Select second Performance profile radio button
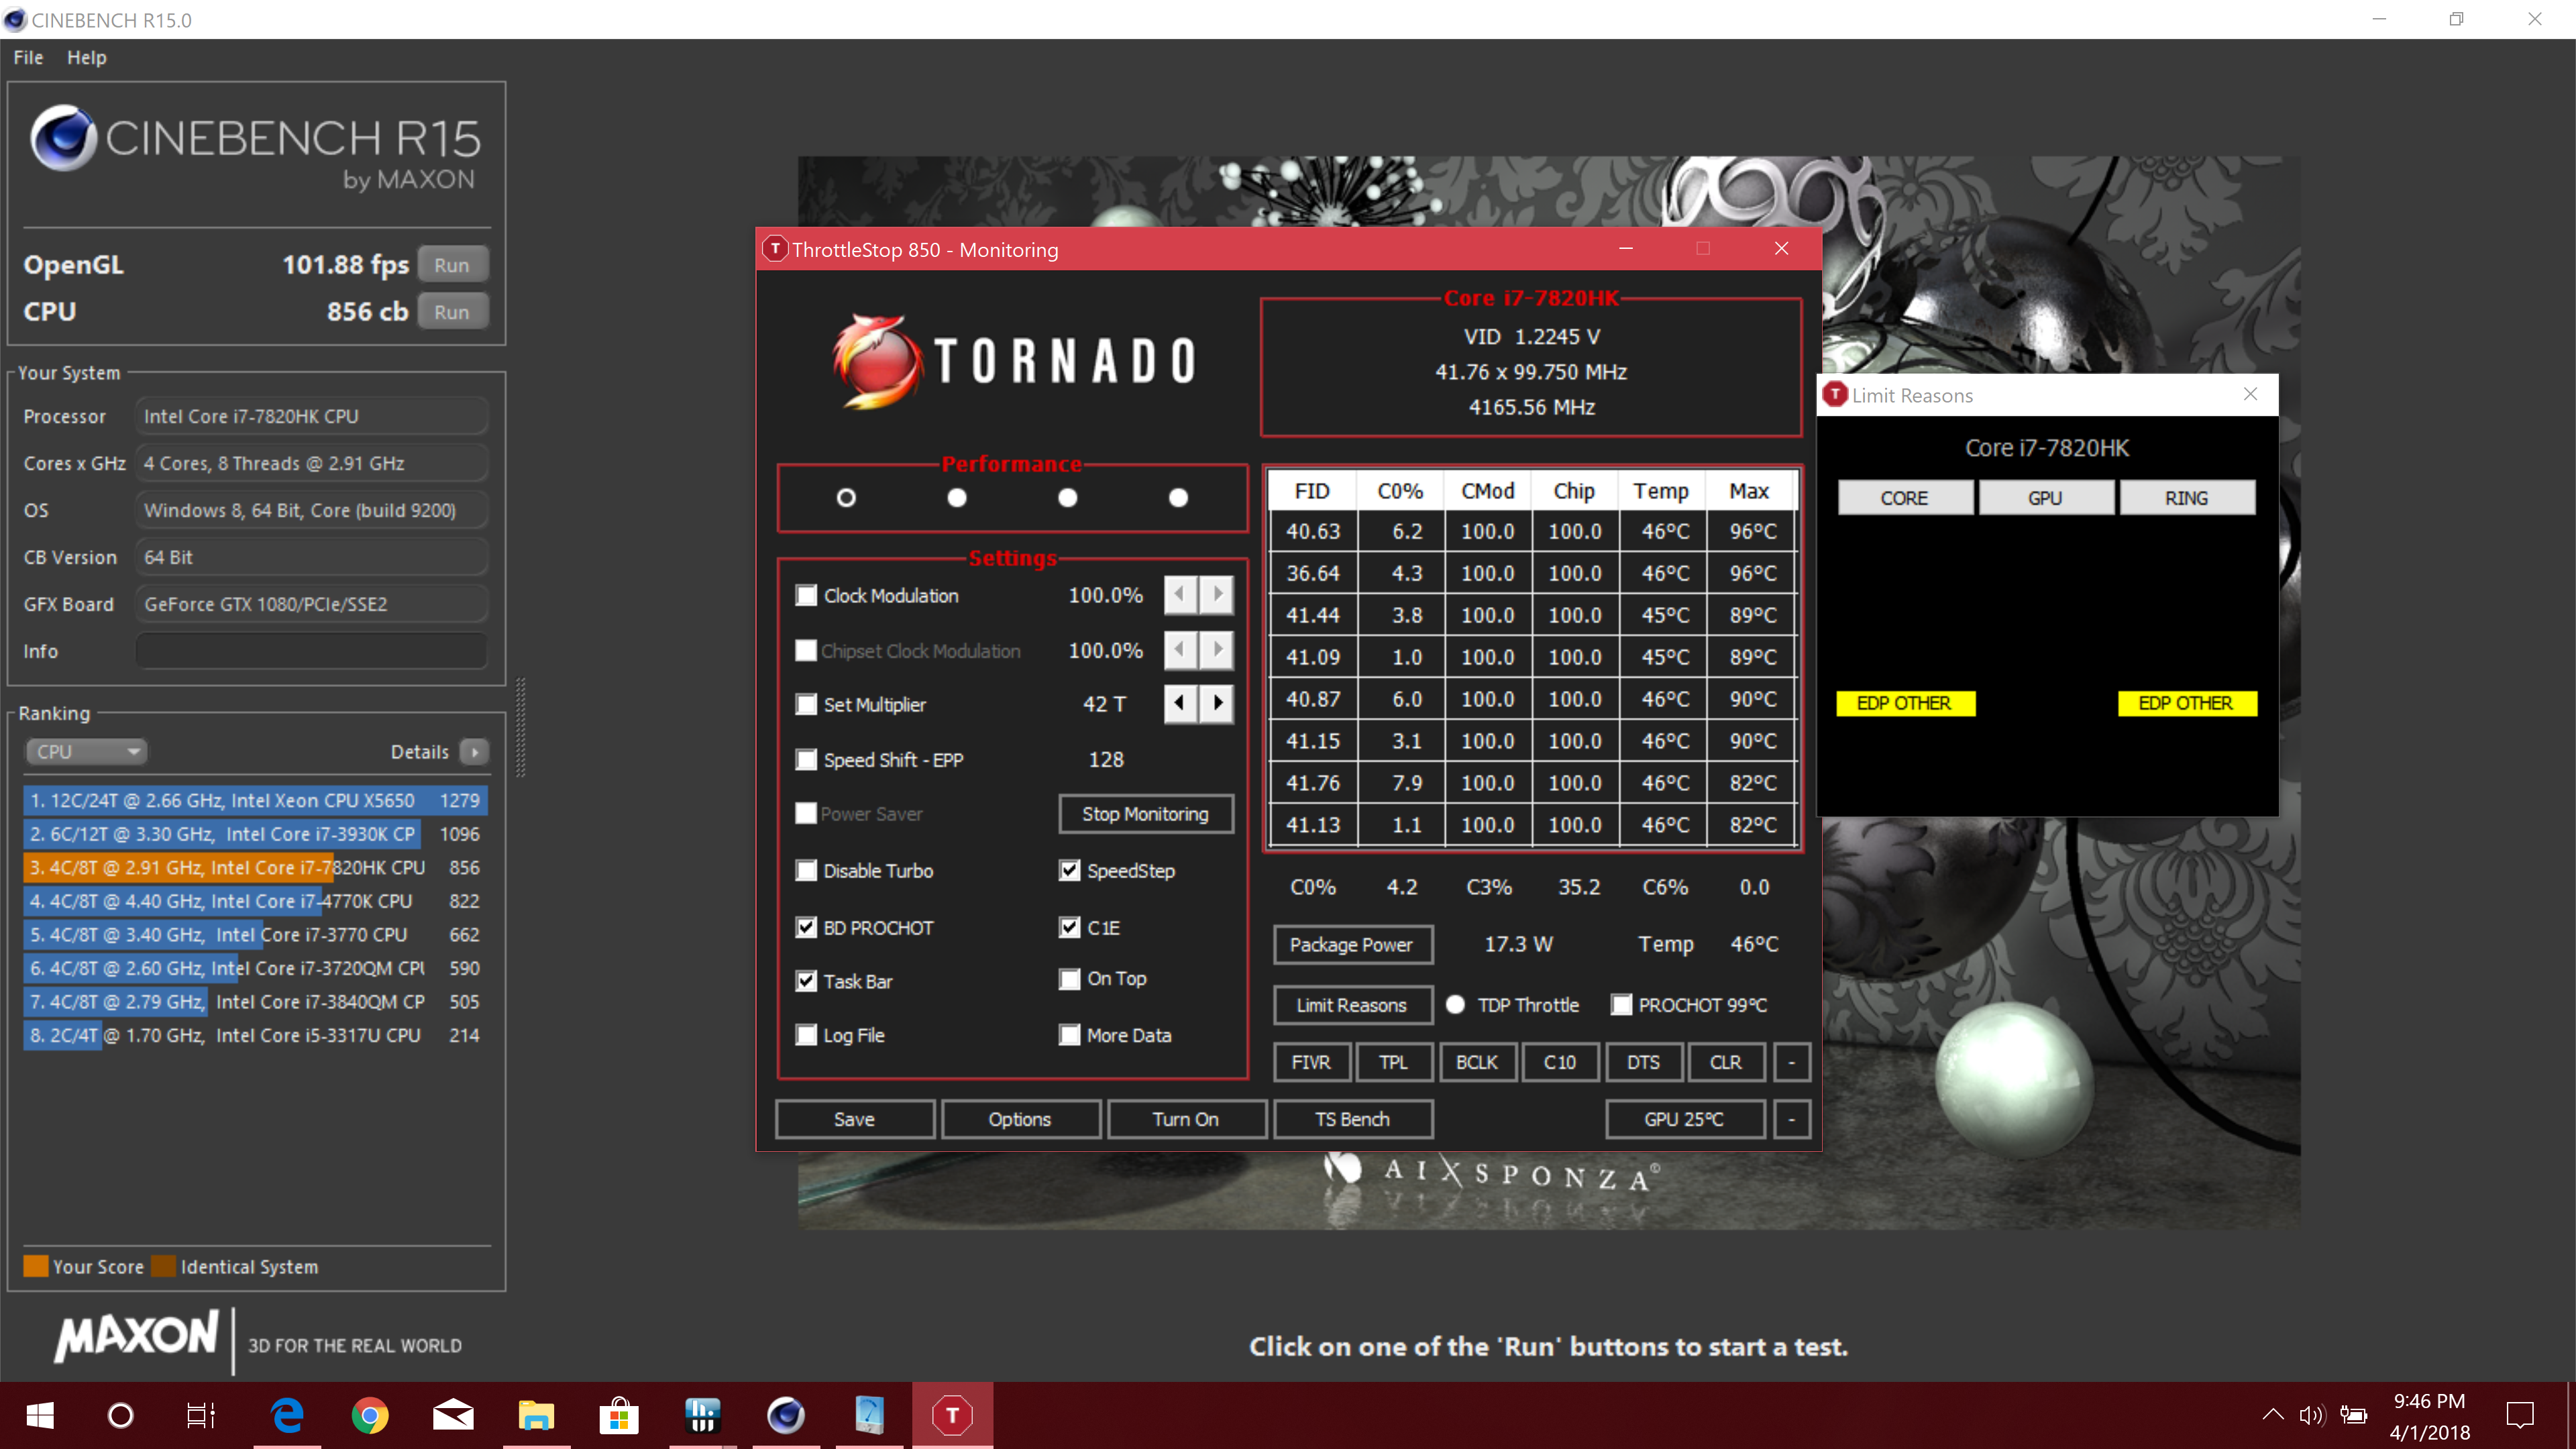Image resolution: width=2576 pixels, height=1449 pixels. (957, 498)
